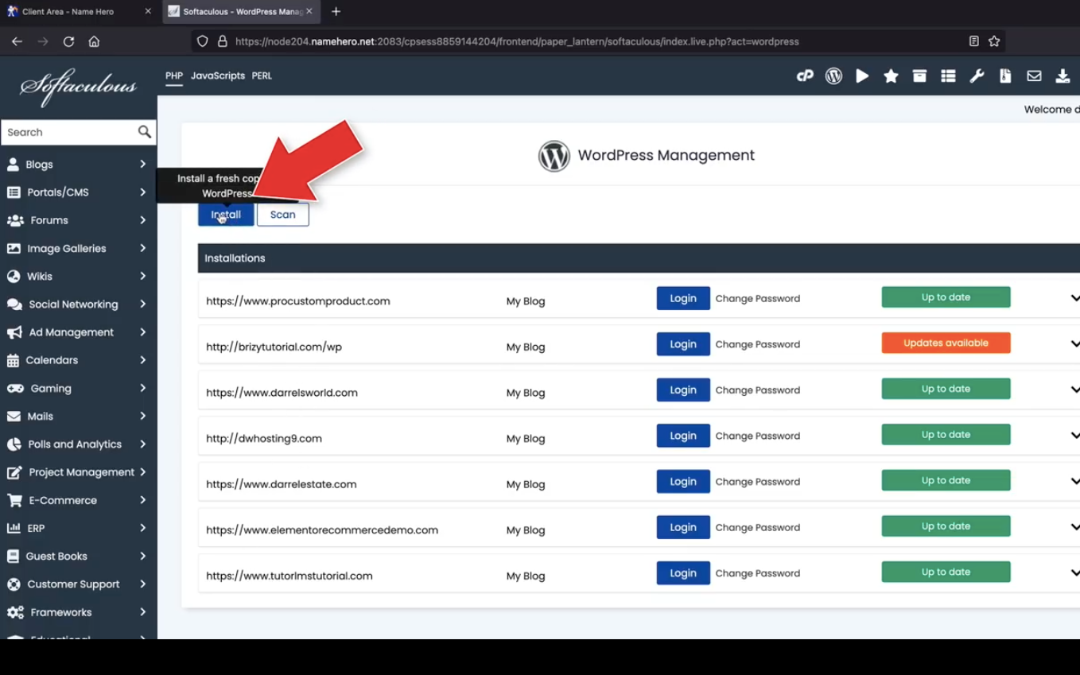This screenshot has width=1080, height=675.
Task: Open http://dwhosting9.com link
Action: (264, 438)
